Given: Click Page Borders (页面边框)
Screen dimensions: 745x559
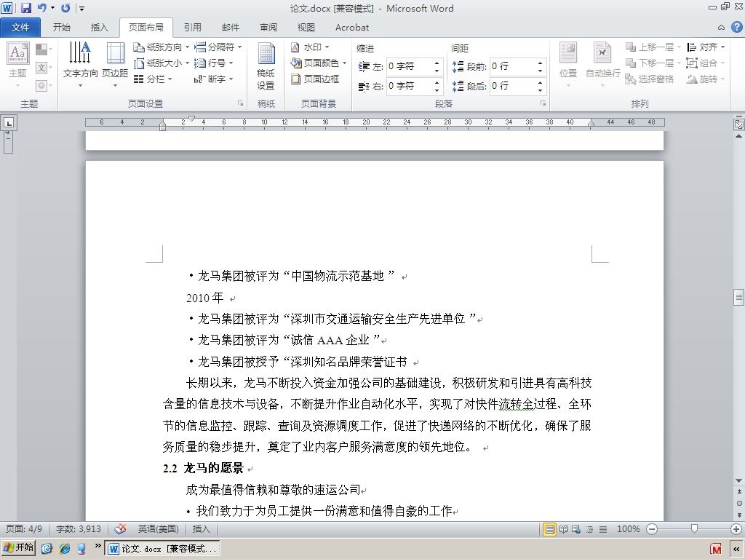Looking at the screenshot, I should pos(315,79).
